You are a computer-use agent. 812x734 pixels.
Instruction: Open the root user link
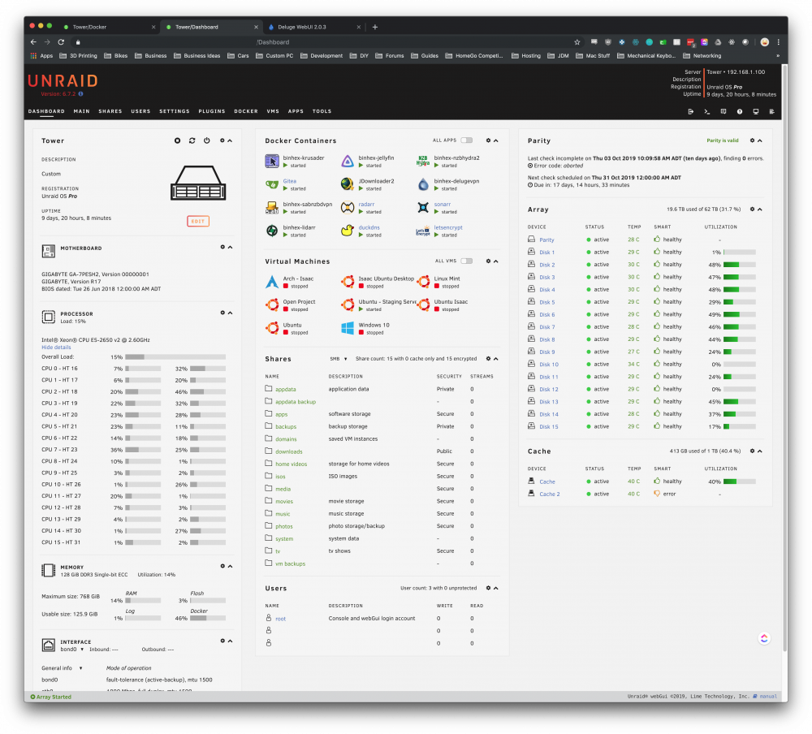280,619
